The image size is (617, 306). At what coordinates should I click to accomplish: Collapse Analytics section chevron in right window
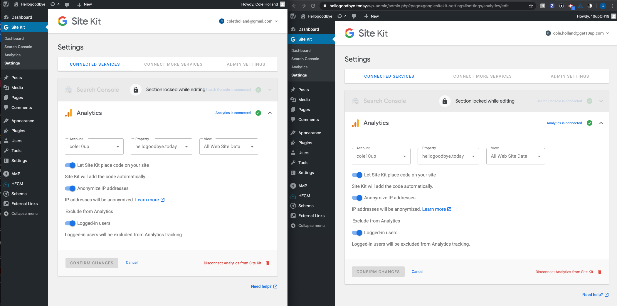601,123
